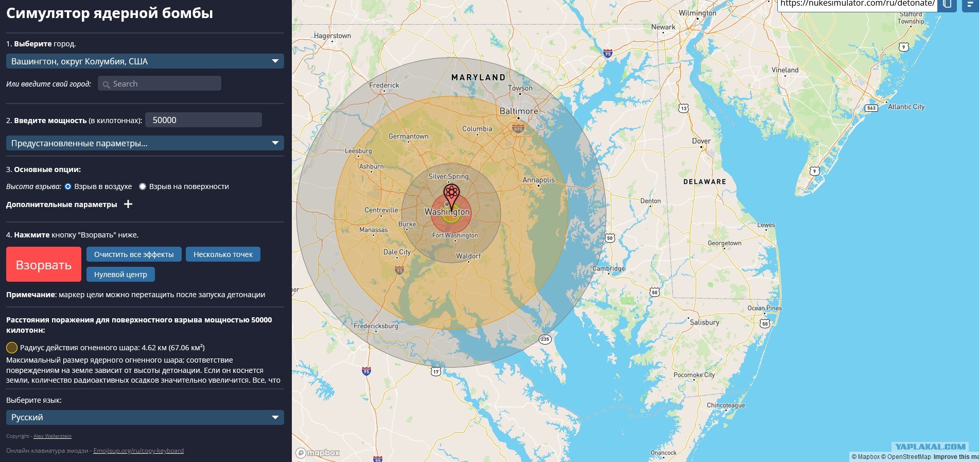Click the nukesimulator.com share URL field
The width and height of the screenshot is (979, 462).
click(857, 4)
